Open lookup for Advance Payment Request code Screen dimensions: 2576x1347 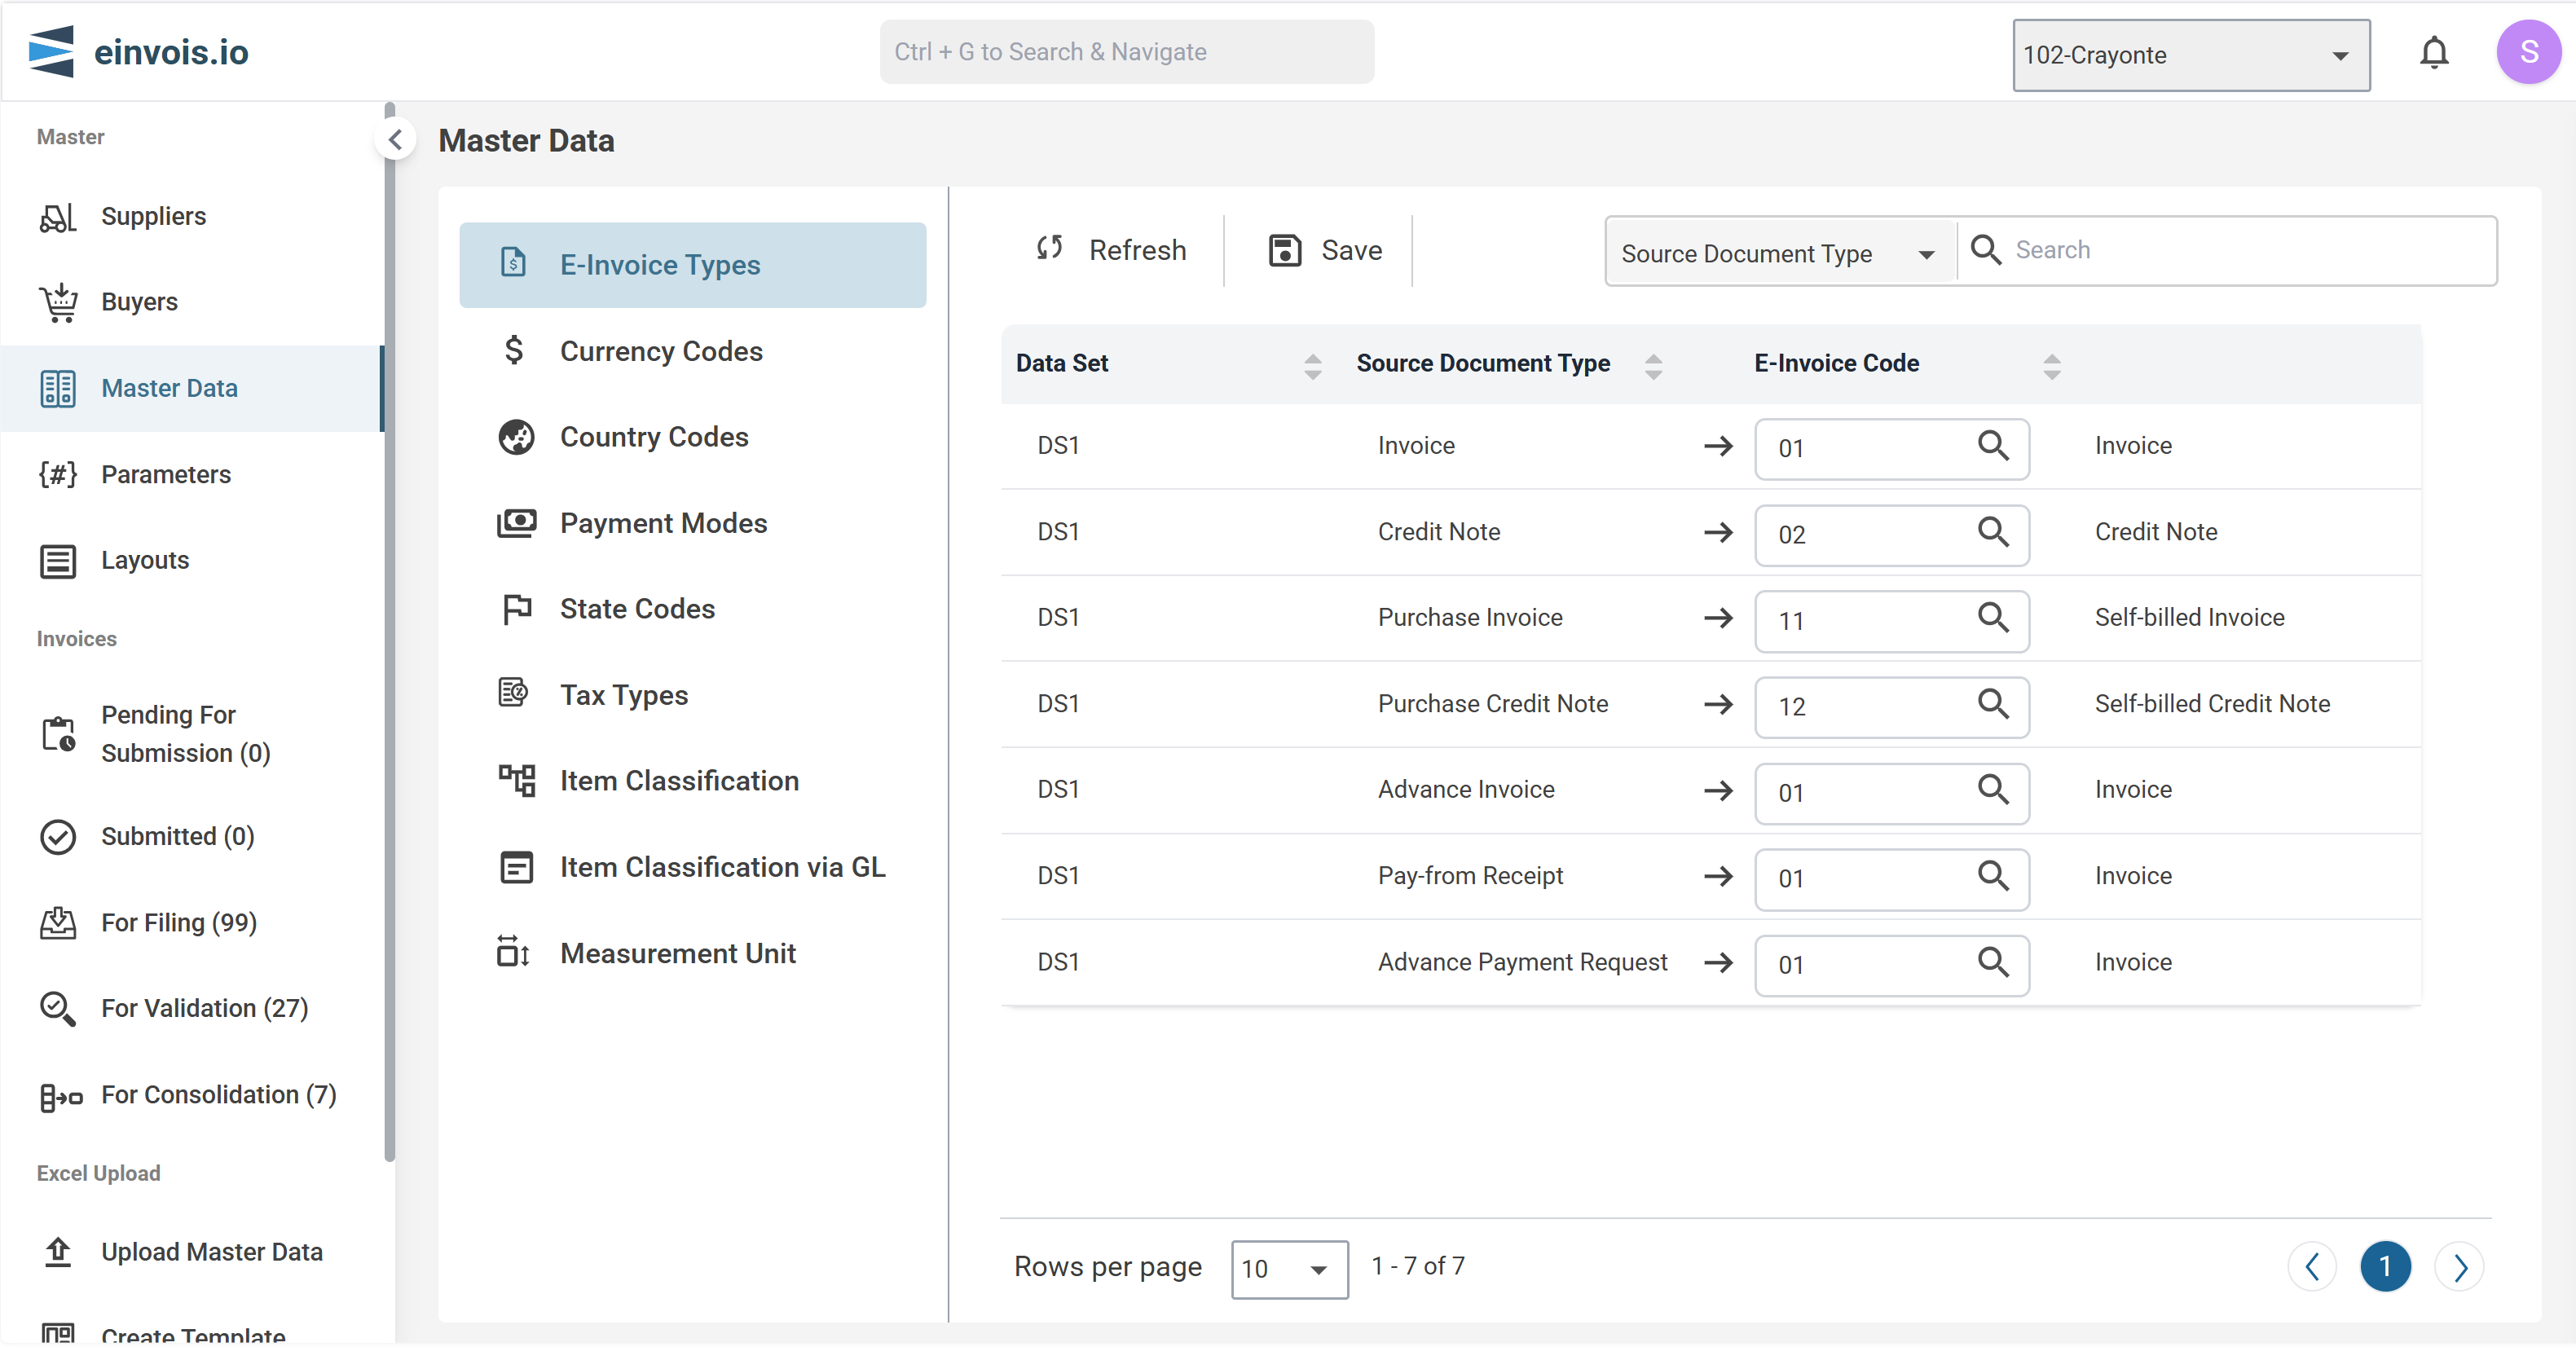(x=1993, y=963)
